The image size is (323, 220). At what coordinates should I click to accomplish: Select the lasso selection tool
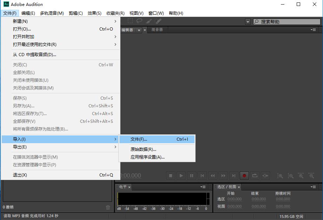(140, 21)
